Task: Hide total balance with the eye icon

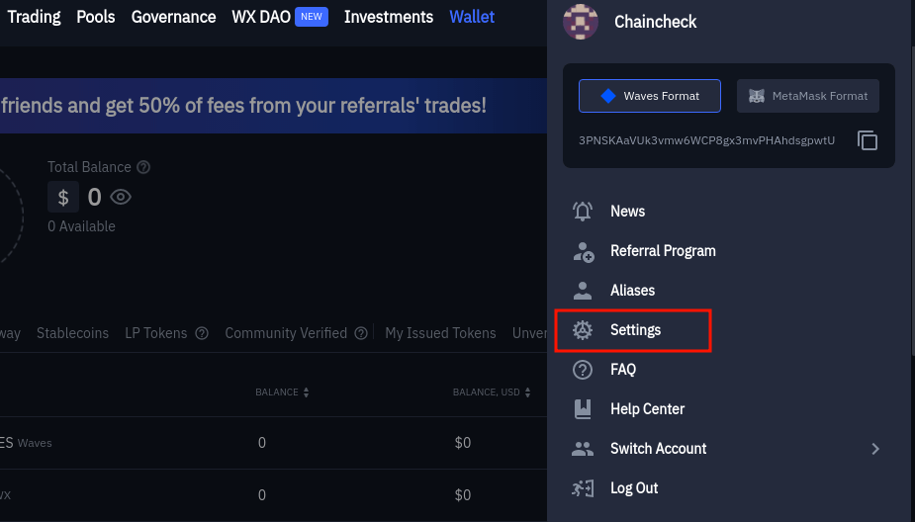Action: point(121,197)
